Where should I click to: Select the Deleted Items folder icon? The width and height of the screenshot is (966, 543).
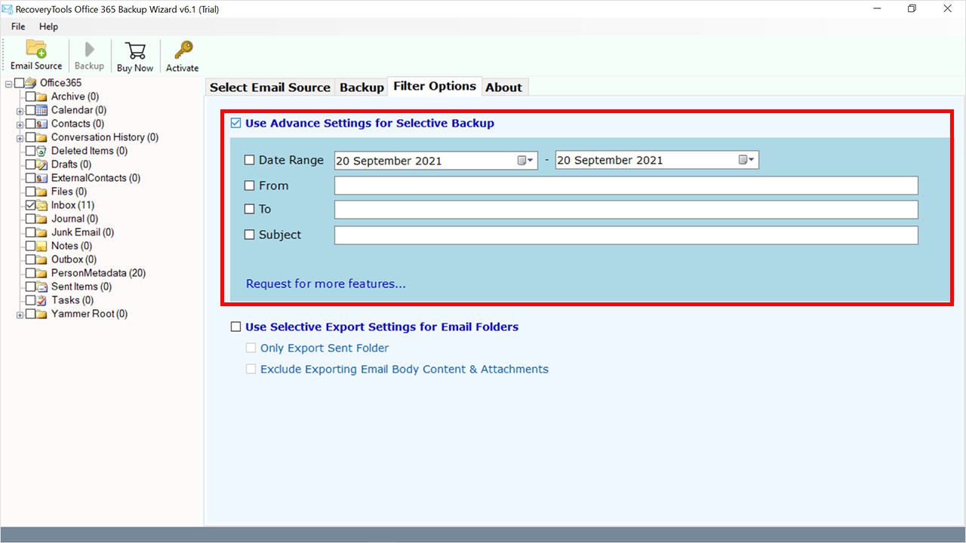click(42, 151)
